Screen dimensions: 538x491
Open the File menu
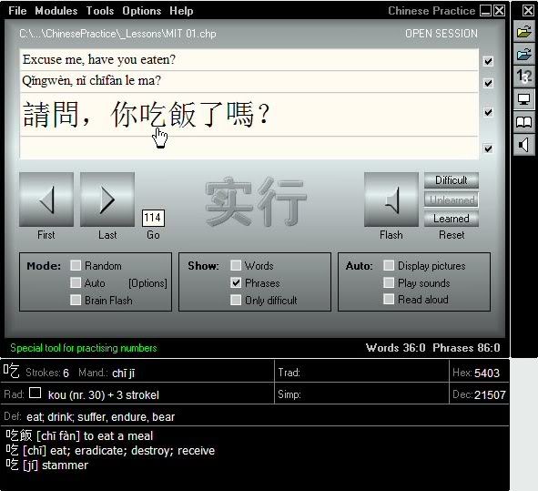tap(17, 11)
